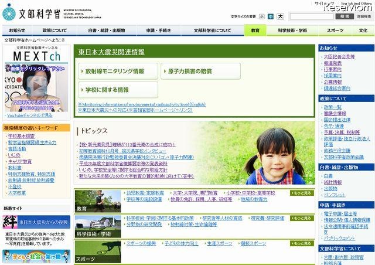Open the 文部科学省について navigation tab
Screen dimensions: 375x265
tap(212, 30)
